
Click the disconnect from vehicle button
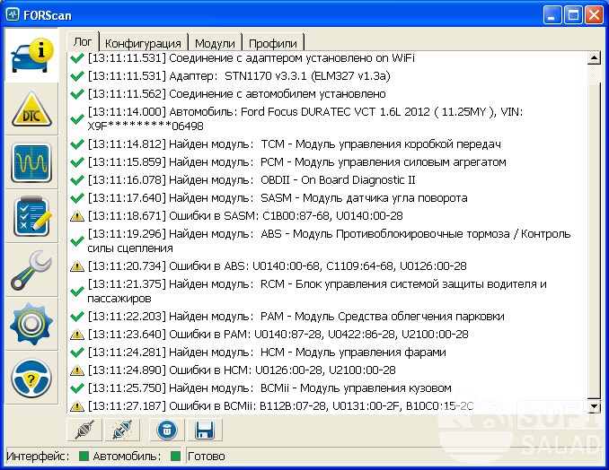(119, 431)
